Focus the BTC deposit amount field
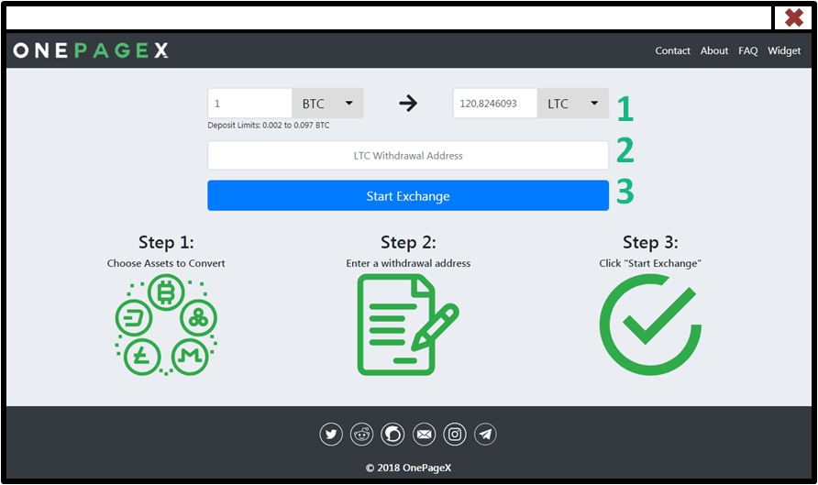818x485 pixels. (249, 104)
